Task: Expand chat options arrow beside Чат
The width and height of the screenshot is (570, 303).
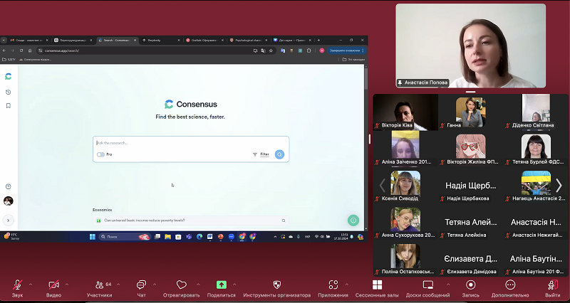Action: [155, 285]
